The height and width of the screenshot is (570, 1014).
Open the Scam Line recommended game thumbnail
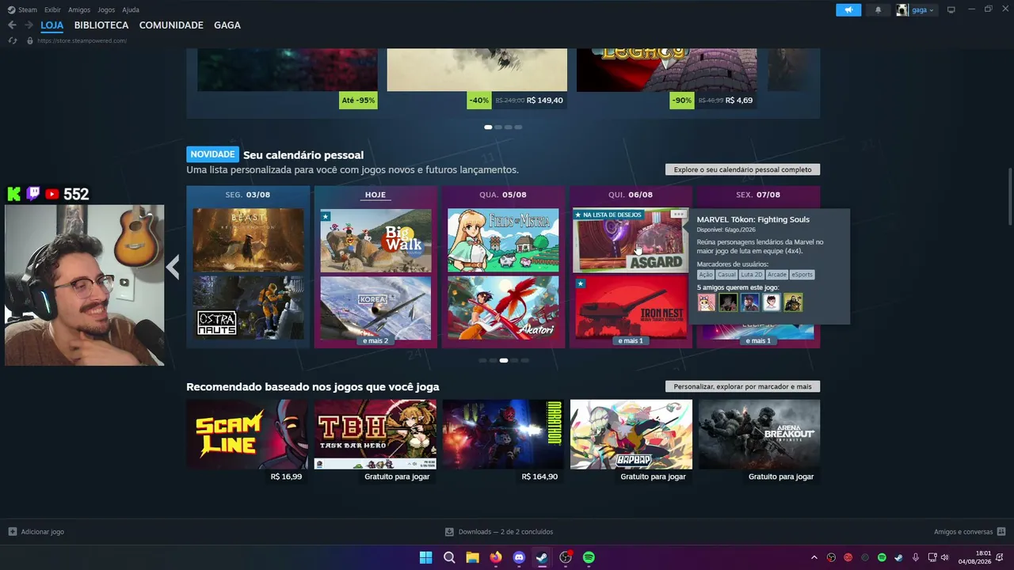pyautogui.click(x=247, y=434)
